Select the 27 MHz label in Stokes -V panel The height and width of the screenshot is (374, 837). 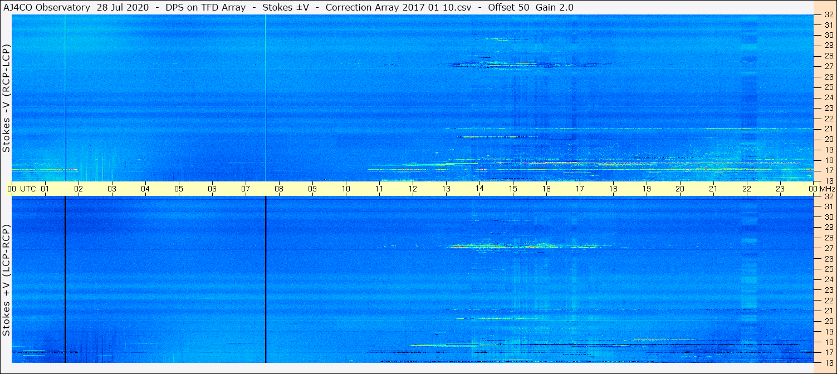(828, 66)
